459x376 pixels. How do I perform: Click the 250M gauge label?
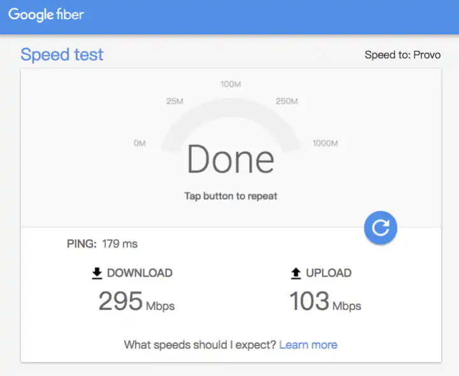tap(287, 101)
